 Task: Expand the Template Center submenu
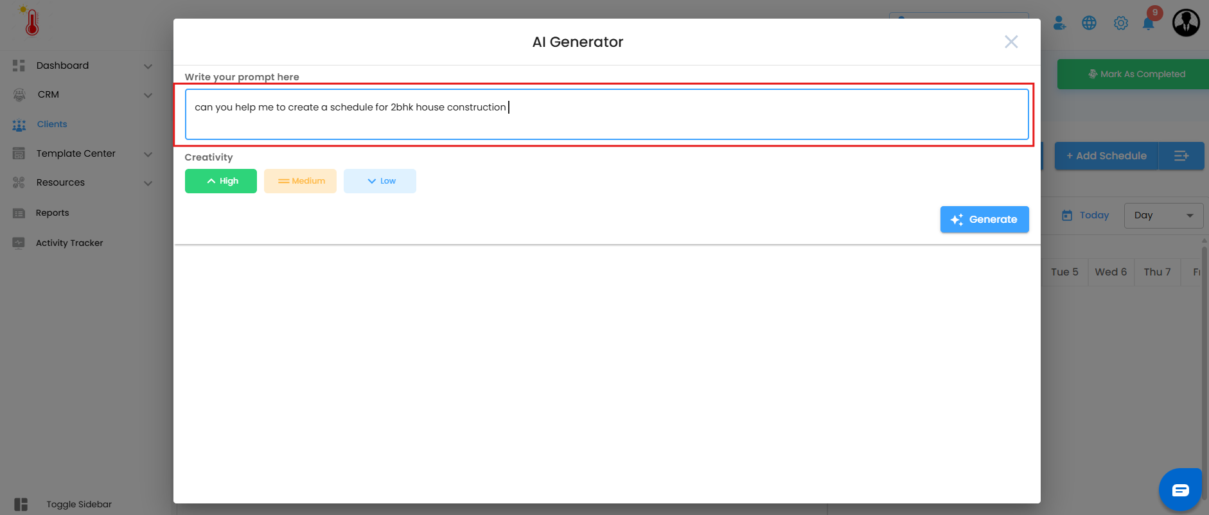pos(148,154)
